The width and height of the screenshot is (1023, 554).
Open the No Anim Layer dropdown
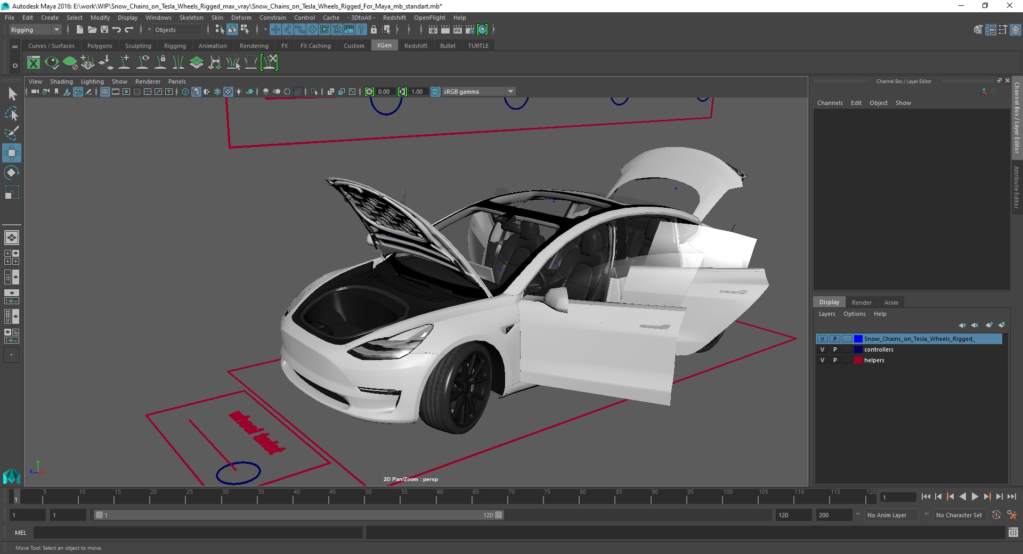point(891,515)
